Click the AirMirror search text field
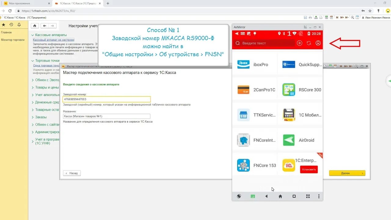391x220 pixels. point(264,43)
